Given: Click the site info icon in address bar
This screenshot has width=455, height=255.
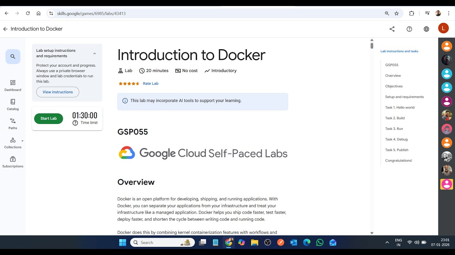Looking at the screenshot, I should coord(51,13).
